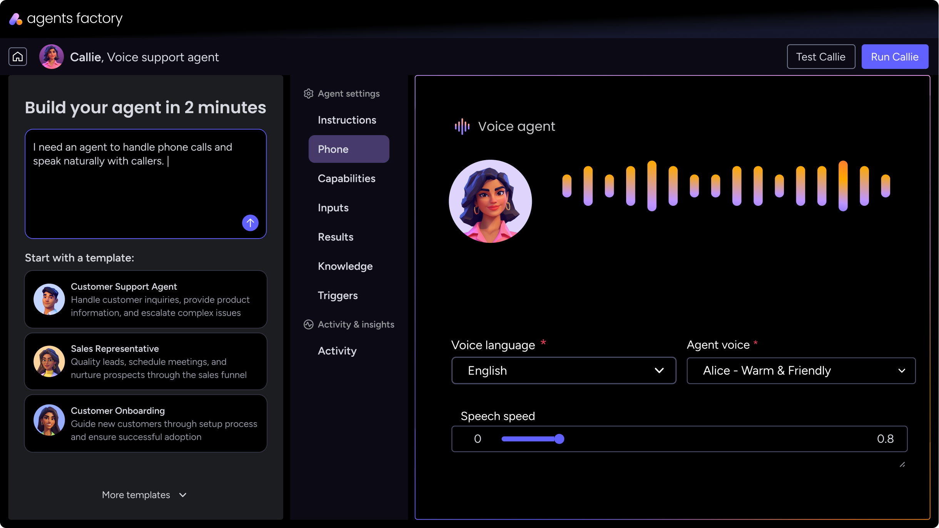Open the Instructions settings tab
The image size is (939, 528).
pyautogui.click(x=347, y=120)
